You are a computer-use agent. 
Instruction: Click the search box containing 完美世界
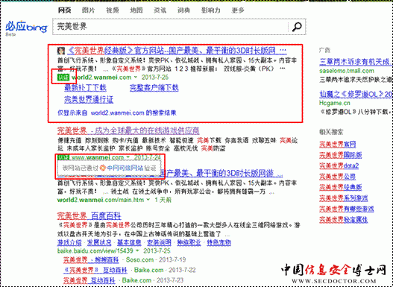click(x=171, y=27)
